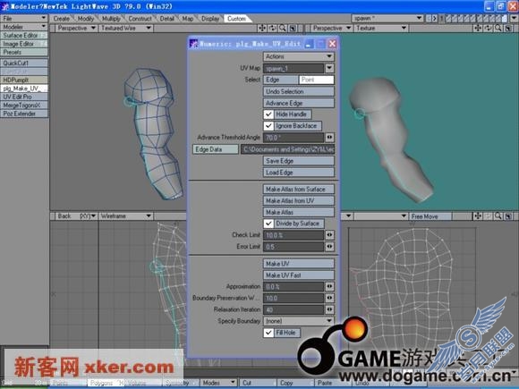
Task: Launch UV Edit Pro plugin
Action: click(24, 97)
